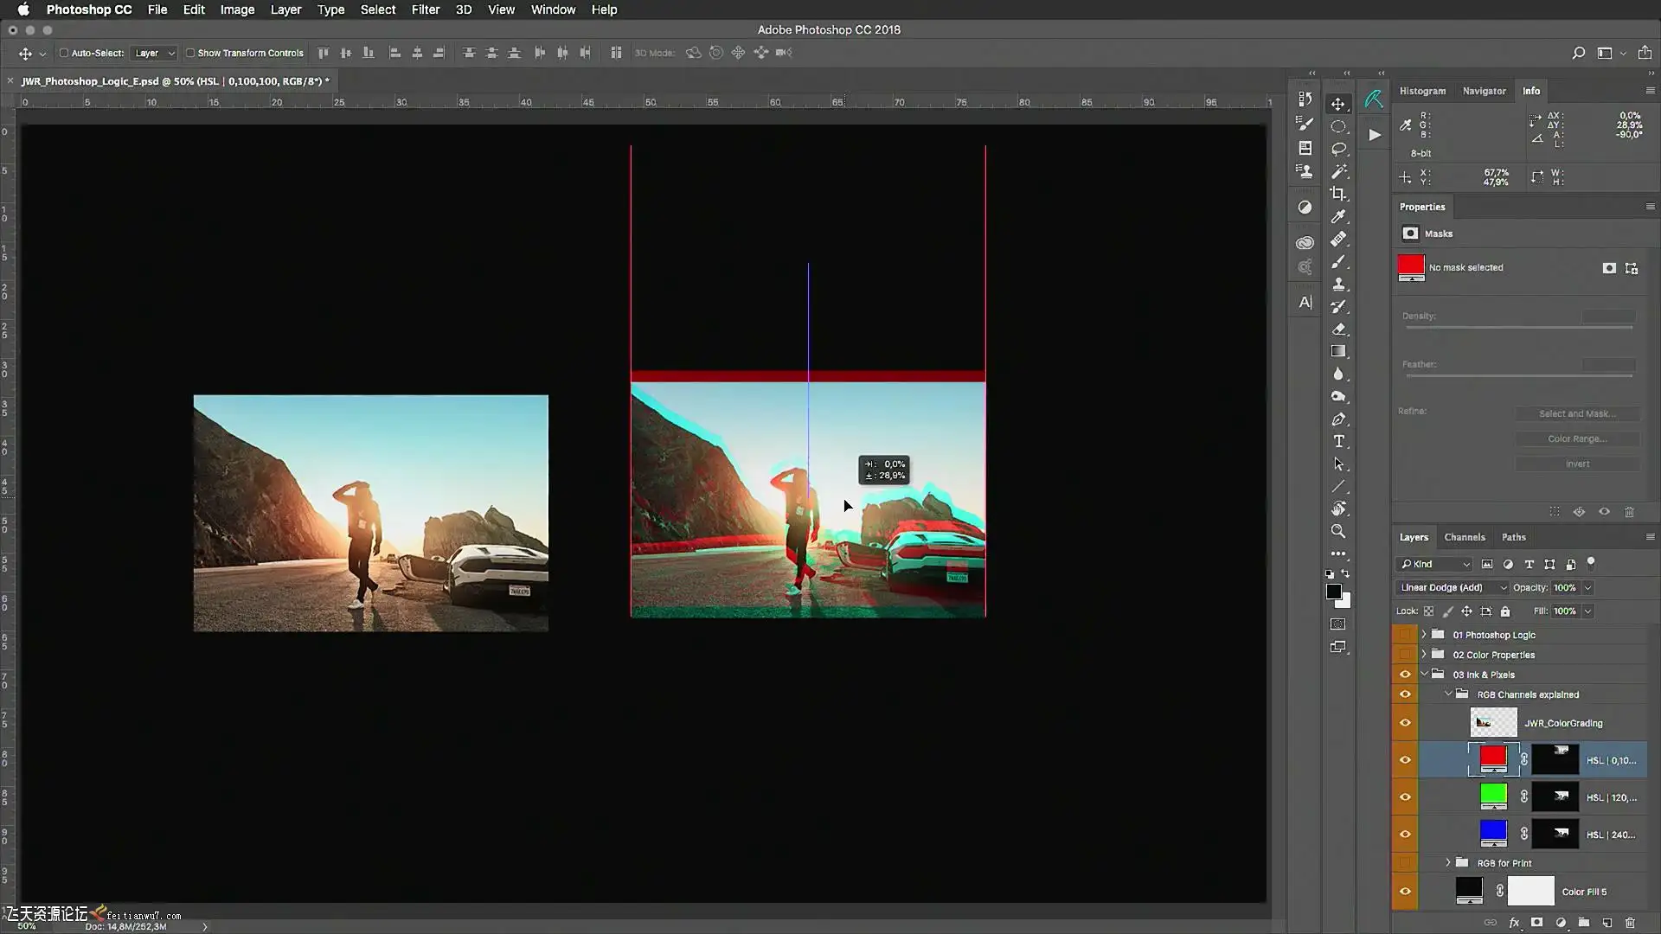Expand the RGB for Print group
This screenshot has width=1661, height=934.
click(x=1448, y=863)
